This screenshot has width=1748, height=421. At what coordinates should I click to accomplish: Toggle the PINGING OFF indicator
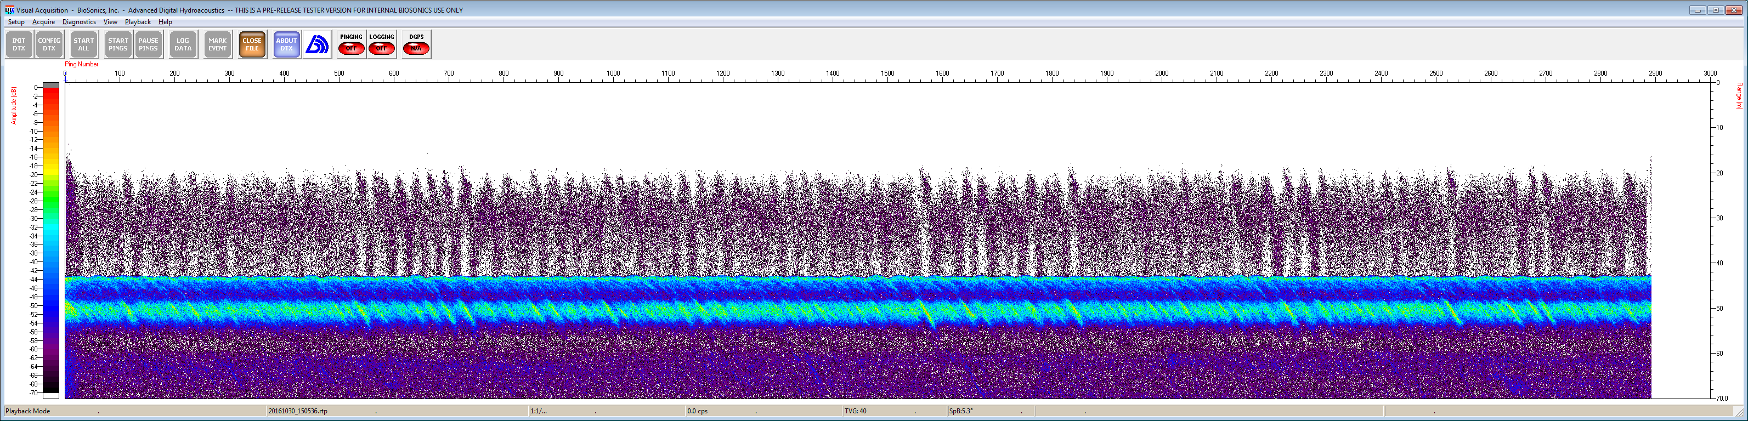point(352,45)
